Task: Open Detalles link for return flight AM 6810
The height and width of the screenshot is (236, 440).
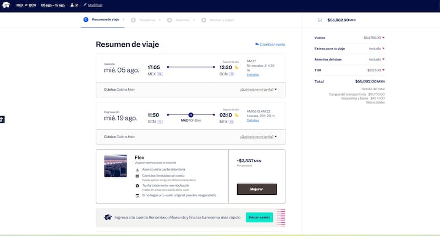Action: [253, 120]
